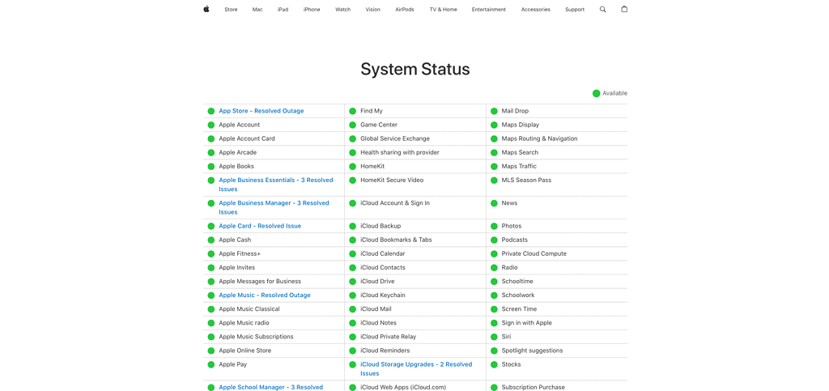Image resolution: width=829 pixels, height=391 pixels.
Task: Click iCloud Web Apps (iCloud.com) text
Action: coord(403,387)
